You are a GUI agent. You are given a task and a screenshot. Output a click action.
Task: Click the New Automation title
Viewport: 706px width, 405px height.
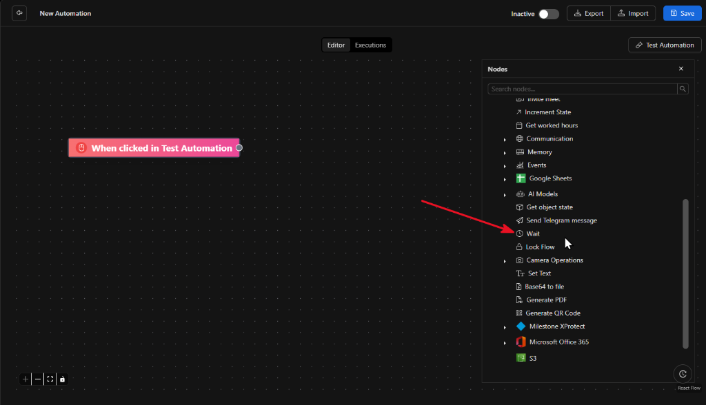point(65,14)
